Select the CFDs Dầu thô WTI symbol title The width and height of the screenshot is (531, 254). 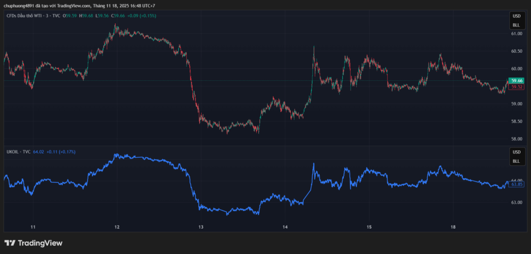pyautogui.click(x=33, y=16)
